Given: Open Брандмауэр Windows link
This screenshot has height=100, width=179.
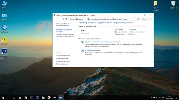Looking at the screenshot, I should click(x=63, y=56).
